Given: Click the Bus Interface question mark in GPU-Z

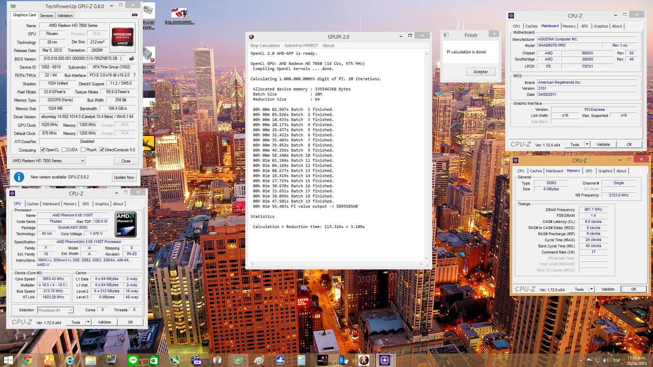Looking at the screenshot, I should click(134, 75).
